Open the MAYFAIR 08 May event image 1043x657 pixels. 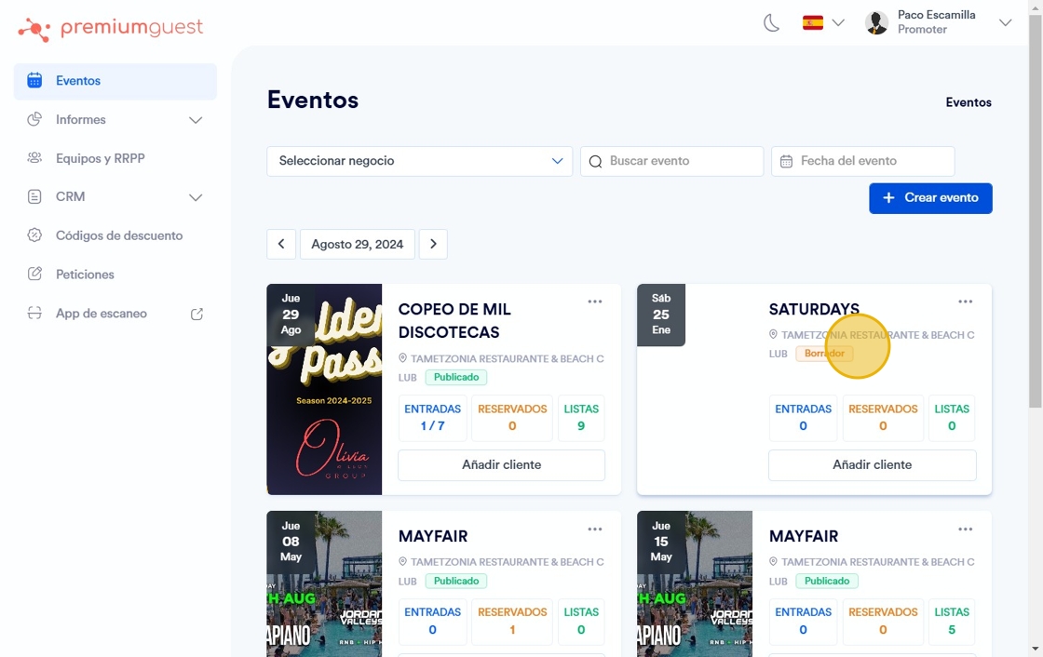[x=325, y=583]
